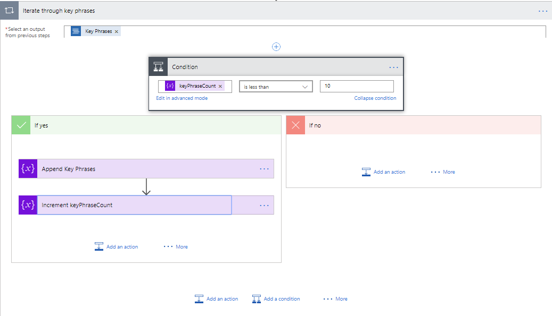552x316 pixels.
Task: Open the ellipsis menu for Append Key Phrases
Action: (x=264, y=169)
